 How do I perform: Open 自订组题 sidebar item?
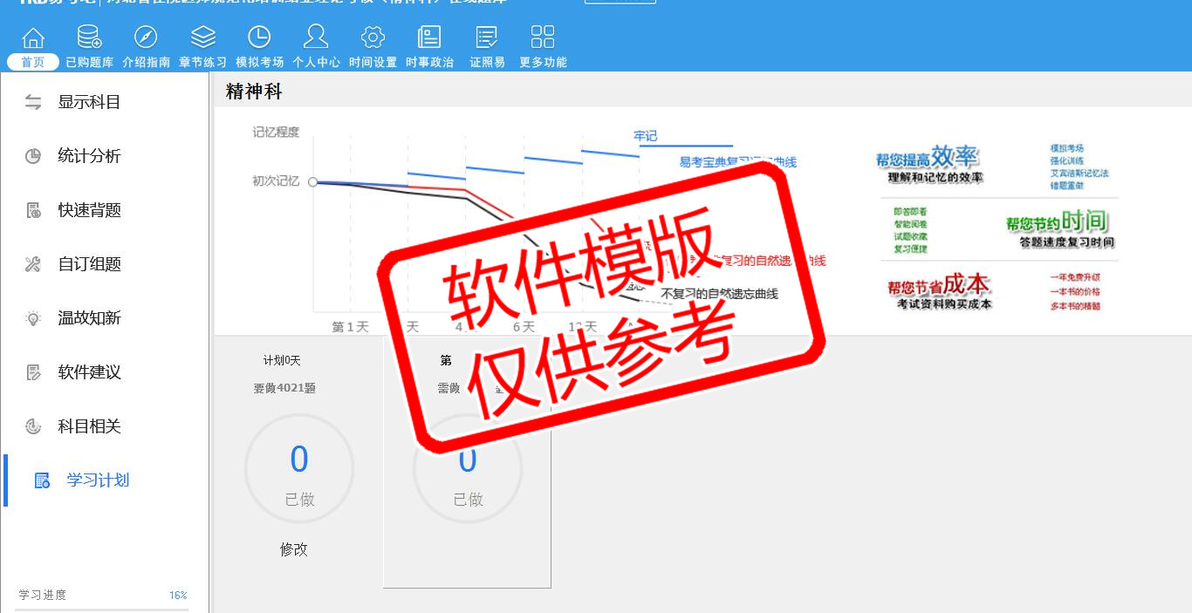click(89, 264)
